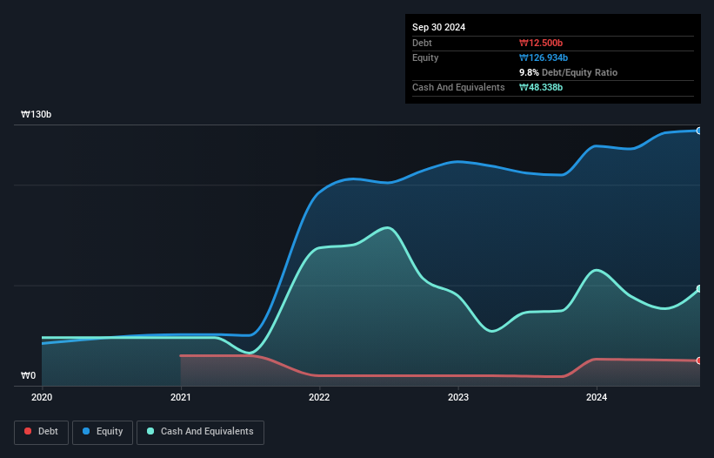Click the 2022 x-axis label
714x458 pixels.
319,397
